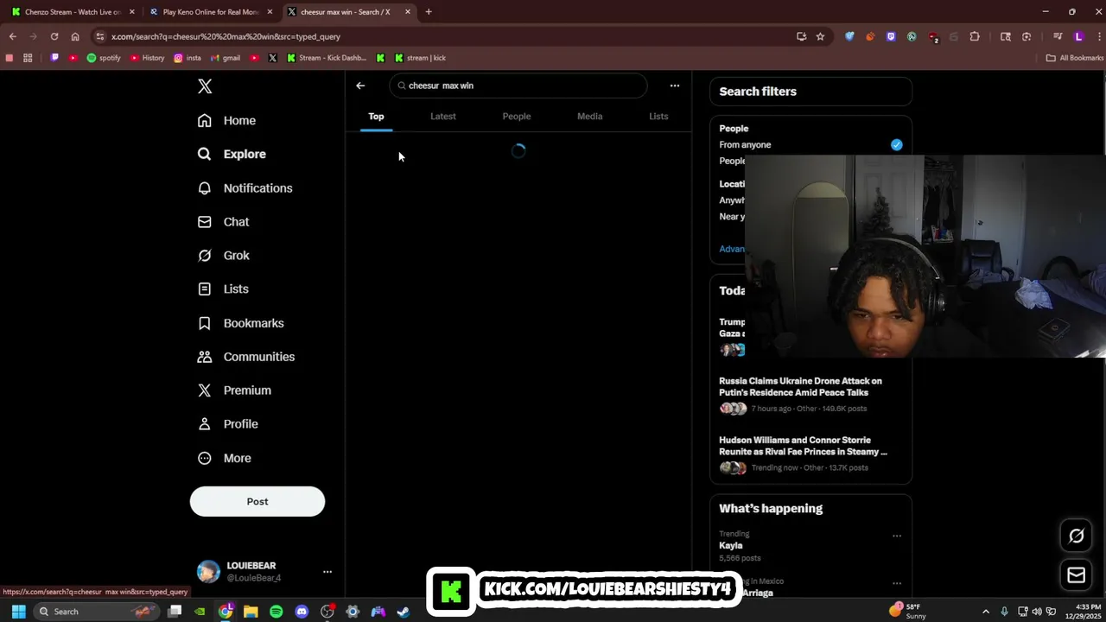Screen dimensions: 1106x622
Task: Click the white Post button
Action: pos(257,501)
